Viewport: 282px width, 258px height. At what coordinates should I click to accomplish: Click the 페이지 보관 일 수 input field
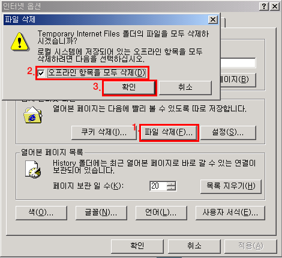158,186
